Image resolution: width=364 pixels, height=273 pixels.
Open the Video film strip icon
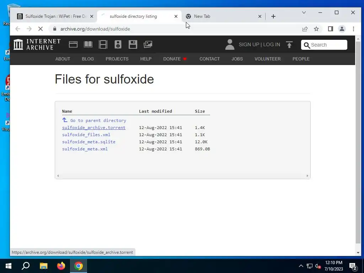[x=103, y=44]
